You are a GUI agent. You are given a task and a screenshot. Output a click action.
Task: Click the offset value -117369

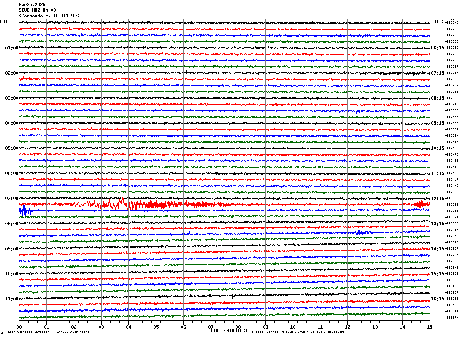[452, 199]
